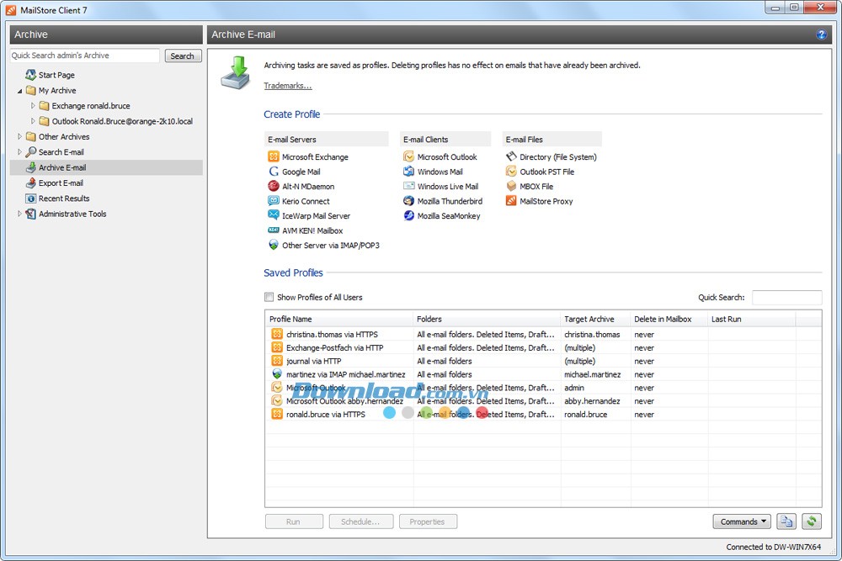Open Administrative Tools in the sidebar
The image size is (842, 561).
point(72,214)
